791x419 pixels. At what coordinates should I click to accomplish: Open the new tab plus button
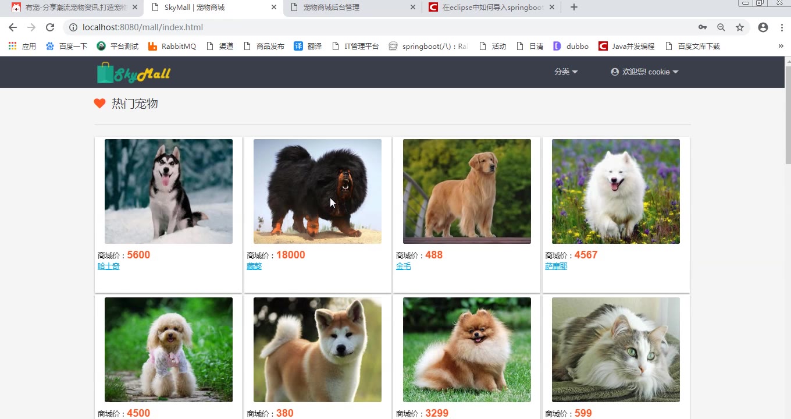click(x=574, y=8)
